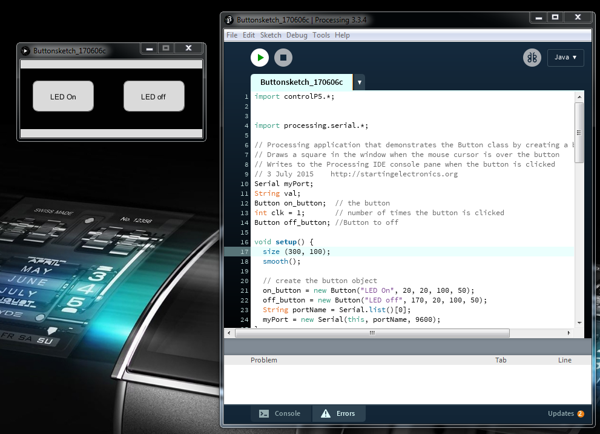The height and width of the screenshot is (434, 600).
Task: Click the LED On button in sketch window
Action: (x=63, y=96)
